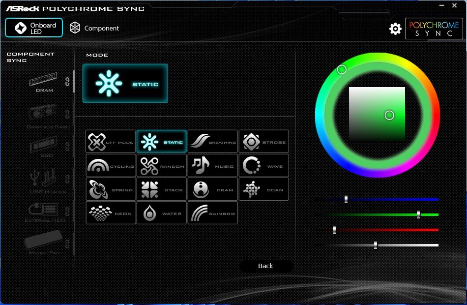Turn LEDs off with Off Mode
This screenshot has height=305, width=467.
click(111, 141)
